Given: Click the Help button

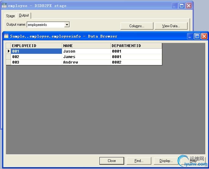Looking at the screenshot, I should (x=193, y=161).
